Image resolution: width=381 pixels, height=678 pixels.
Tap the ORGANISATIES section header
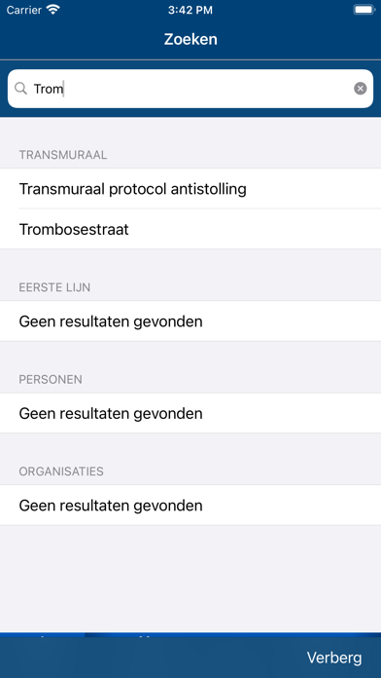click(61, 471)
